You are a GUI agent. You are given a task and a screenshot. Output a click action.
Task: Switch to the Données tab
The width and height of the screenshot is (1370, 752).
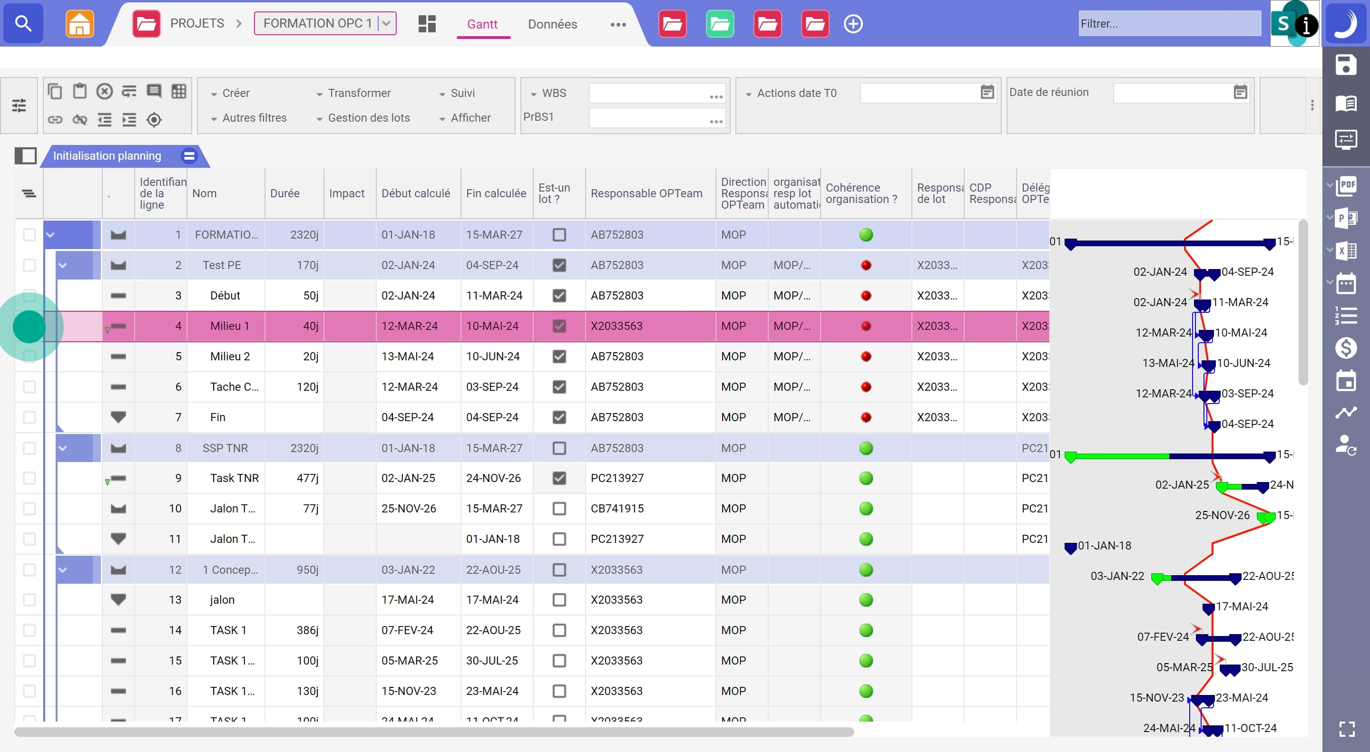(552, 24)
